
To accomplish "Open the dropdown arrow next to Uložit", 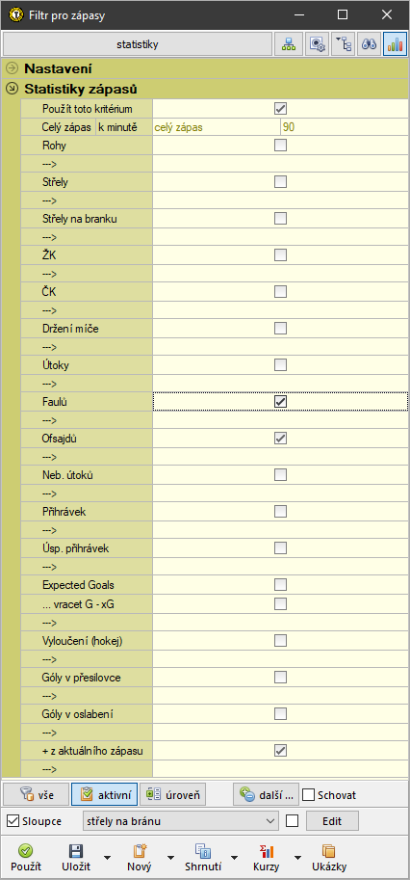I will pyautogui.click(x=107, y=858).
